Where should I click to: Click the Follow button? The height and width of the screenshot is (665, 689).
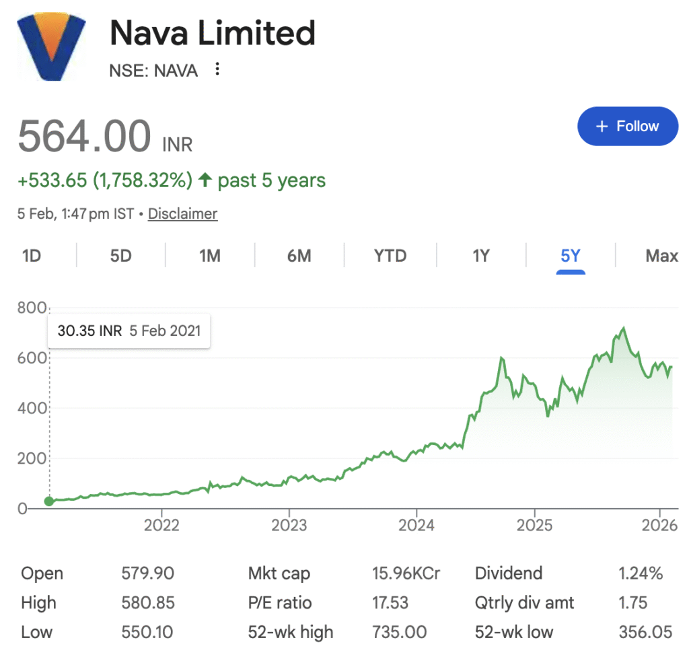tap(627, 126)
